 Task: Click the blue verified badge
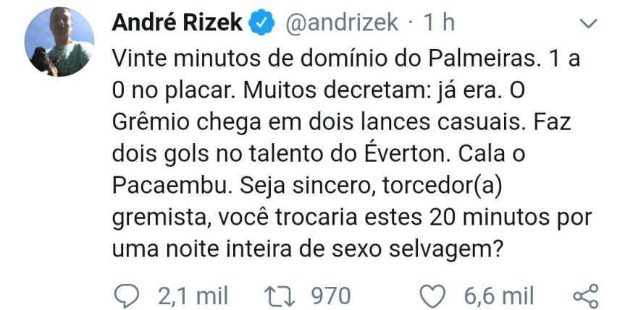[261, 23]
